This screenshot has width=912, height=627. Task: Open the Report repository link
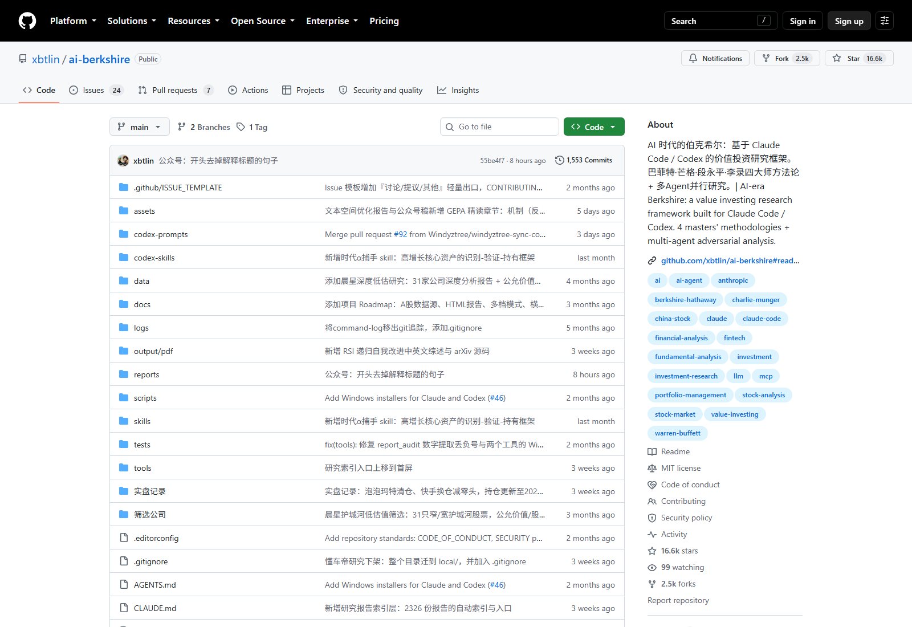click(x=678, y=600)
